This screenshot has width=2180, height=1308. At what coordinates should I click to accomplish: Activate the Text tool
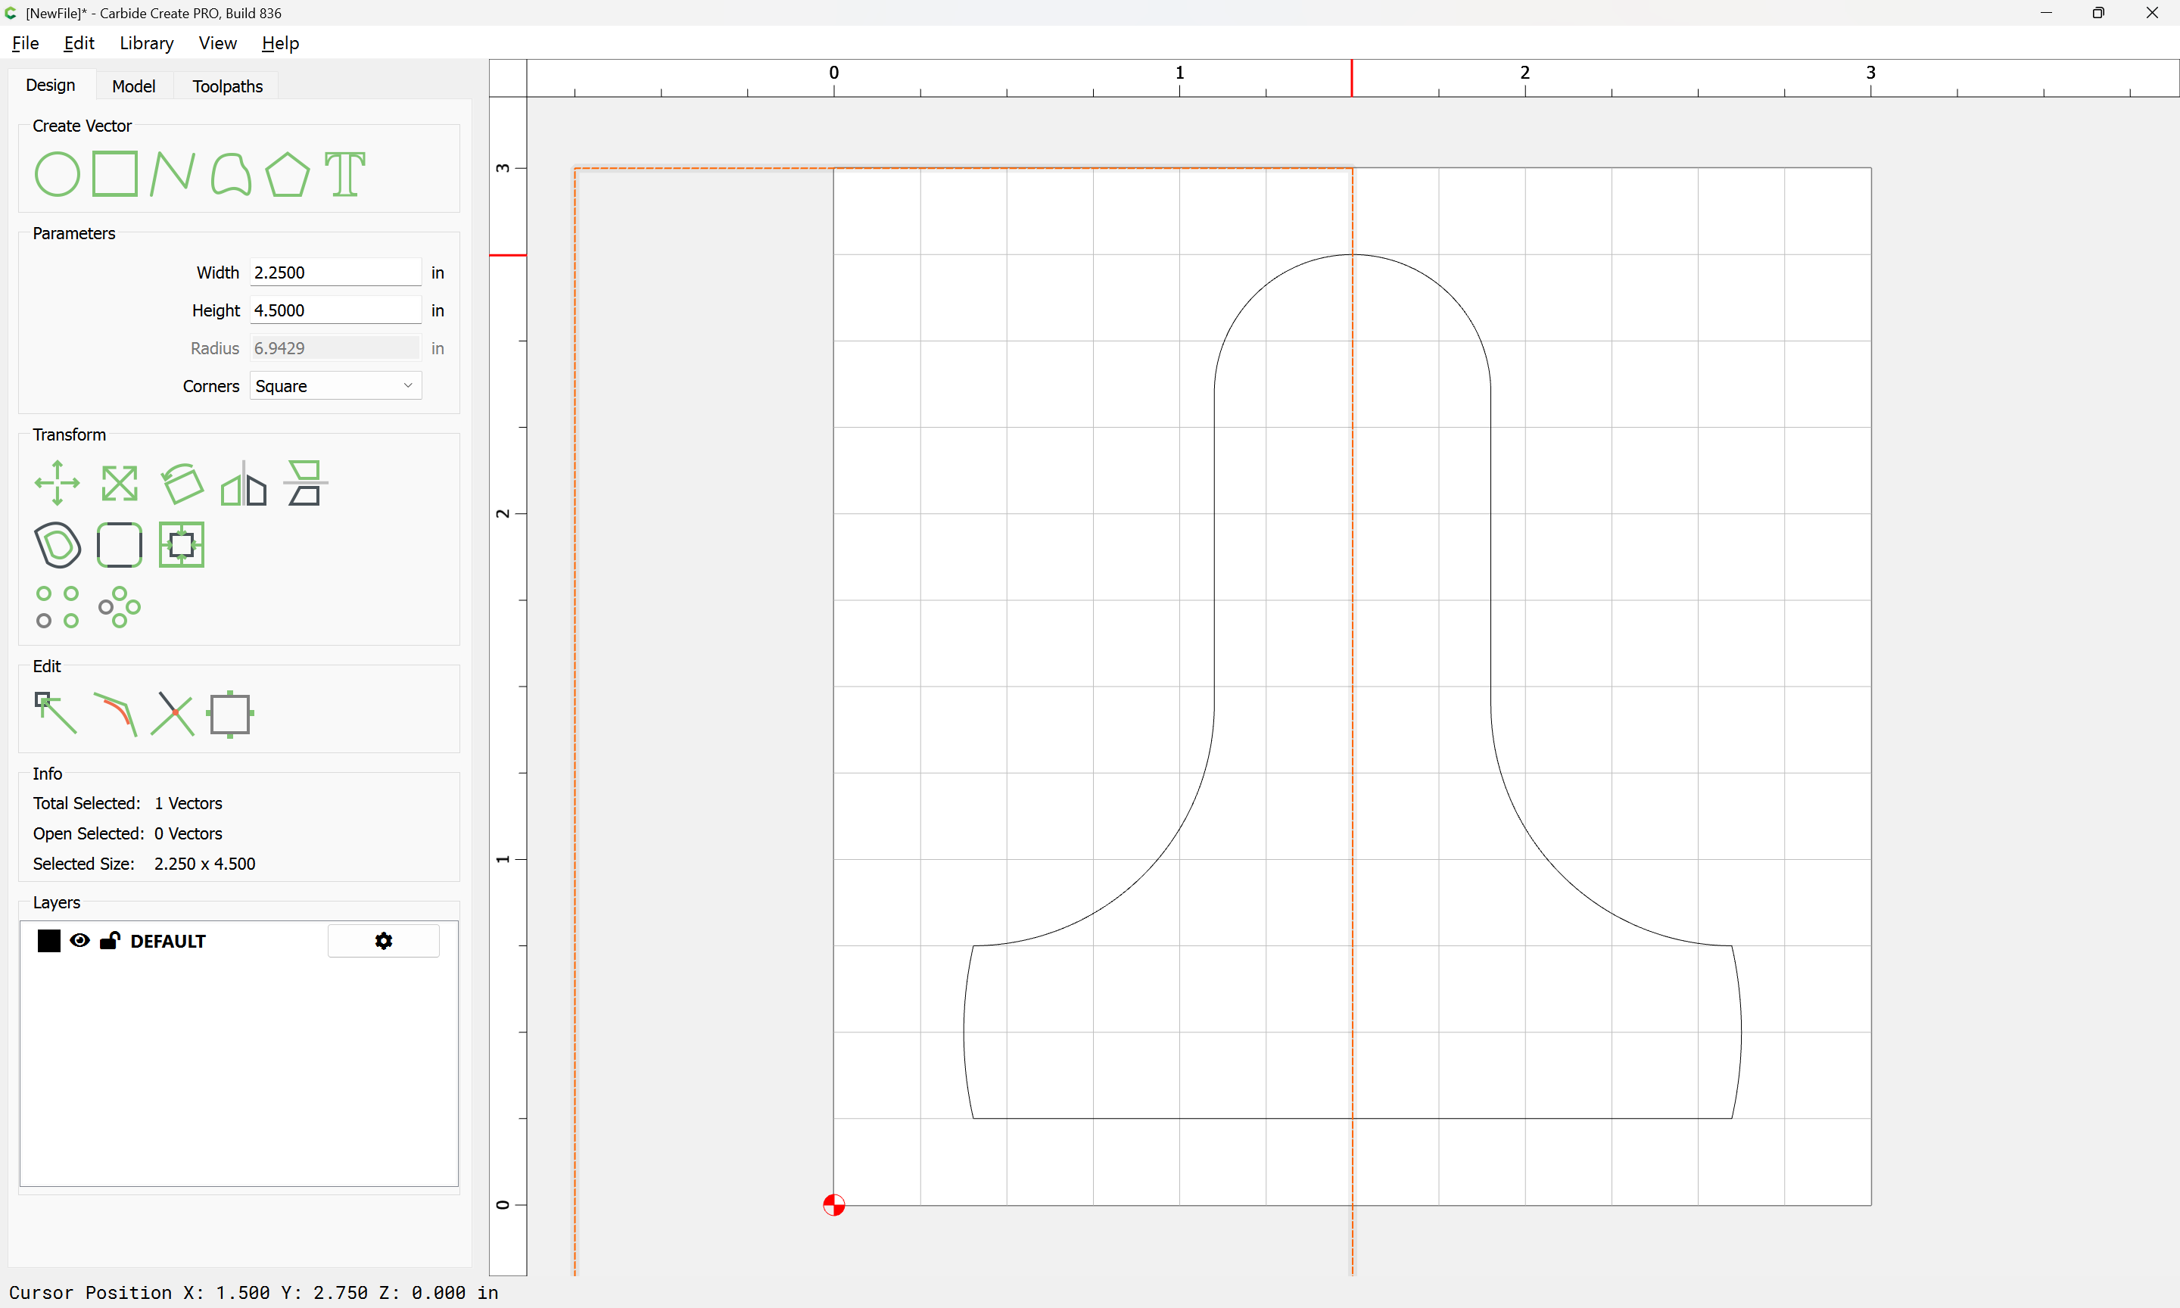click(x=344, y=173)
